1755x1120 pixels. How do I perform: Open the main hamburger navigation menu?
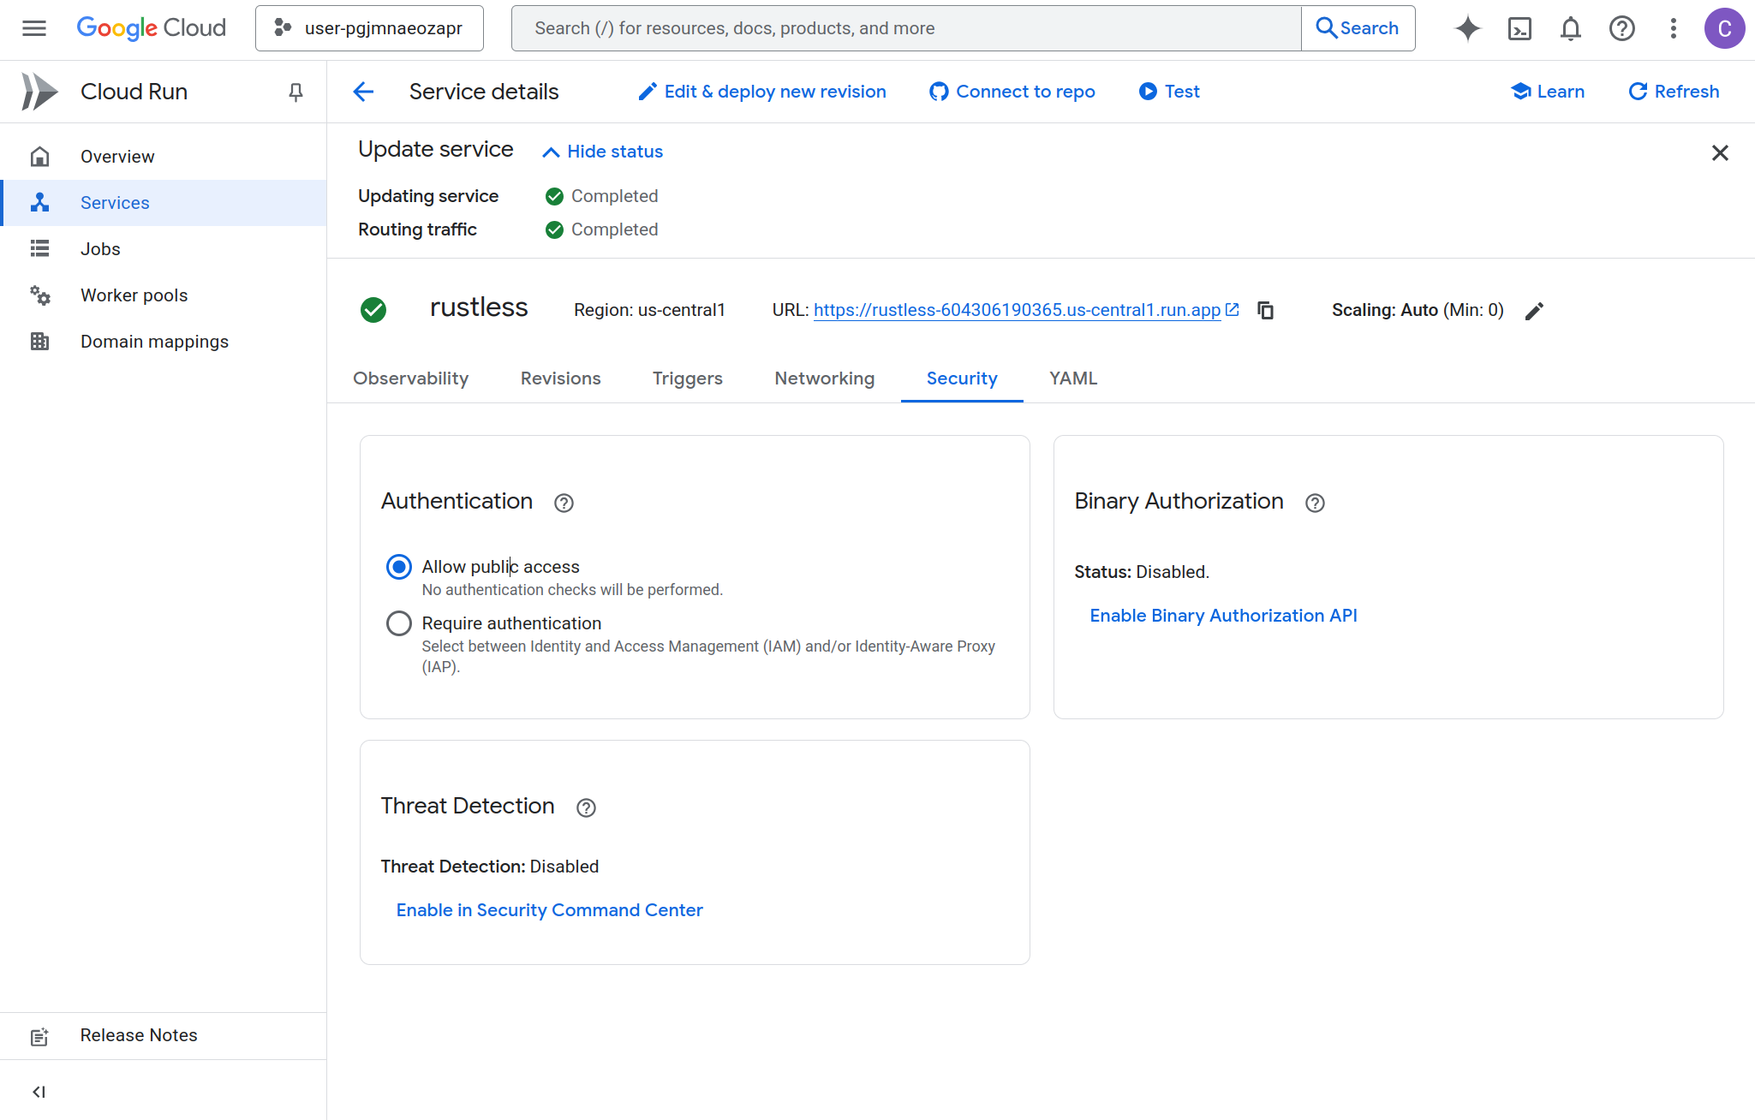pos(34,28)
